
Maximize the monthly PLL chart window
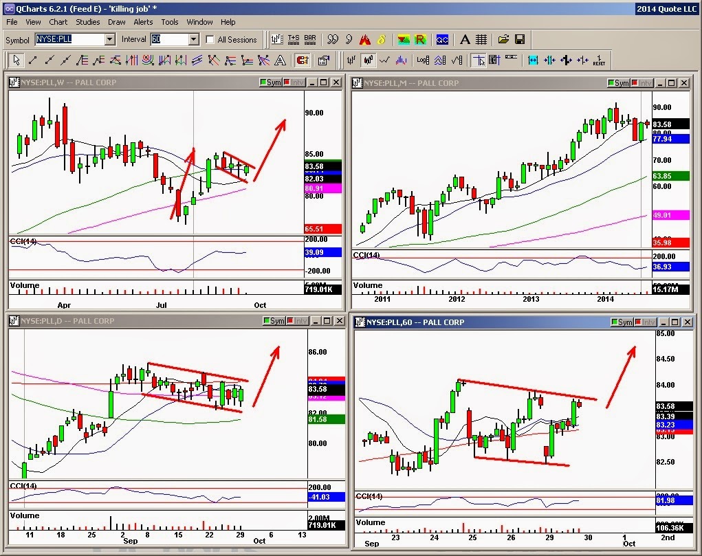672,83
